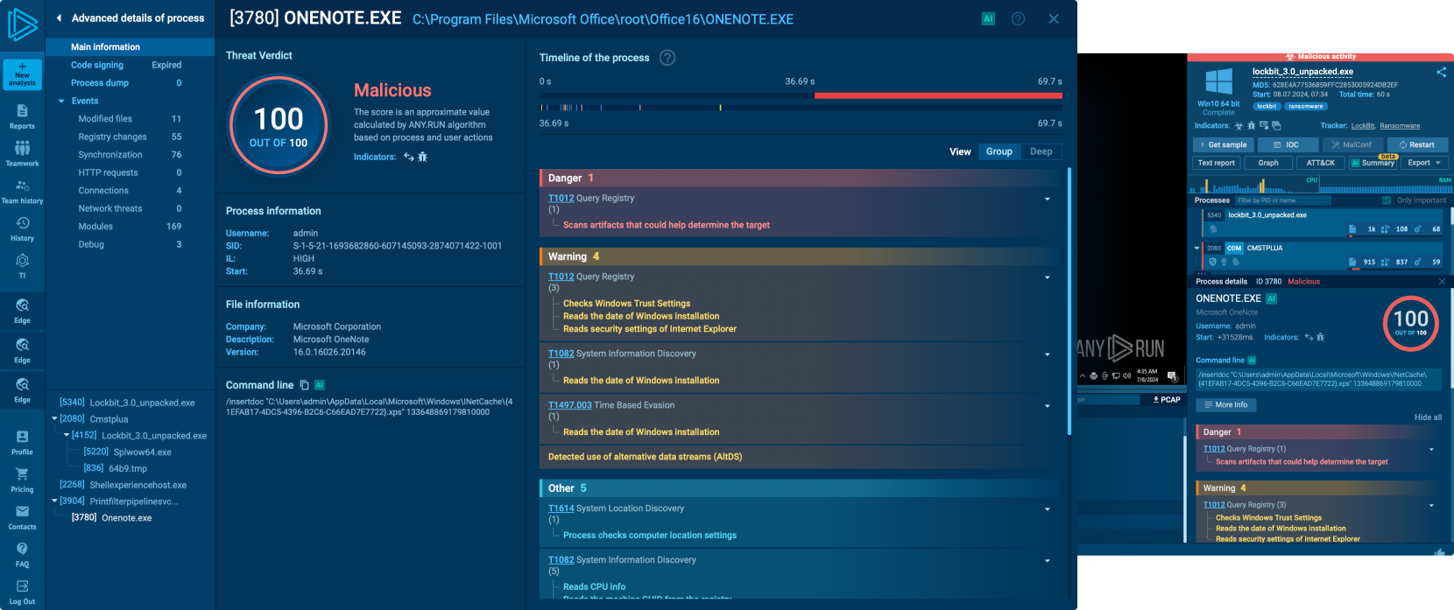
Task: Click Hide all in process details panel
Action: 1428,417
